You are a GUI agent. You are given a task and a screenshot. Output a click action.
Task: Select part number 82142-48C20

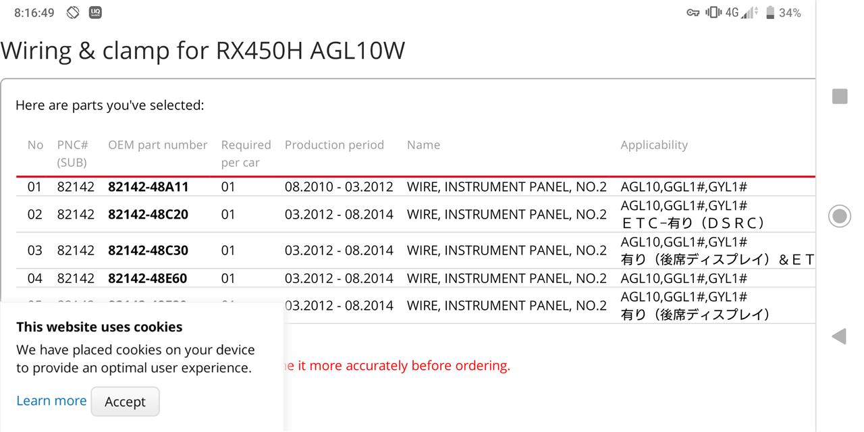(148, 215)
